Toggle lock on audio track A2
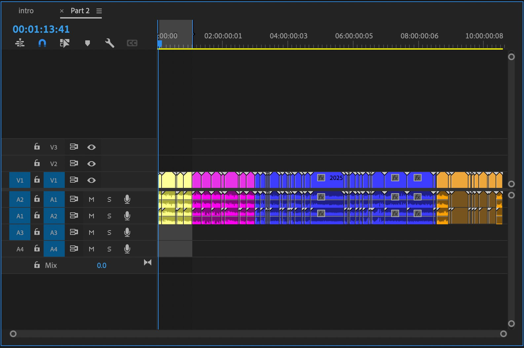 coord(37,215)
